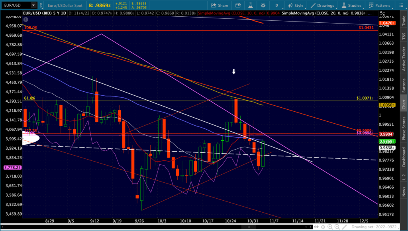Click the white 0.9838 price bubble
The image size is (408, 231).
[387, 148]
